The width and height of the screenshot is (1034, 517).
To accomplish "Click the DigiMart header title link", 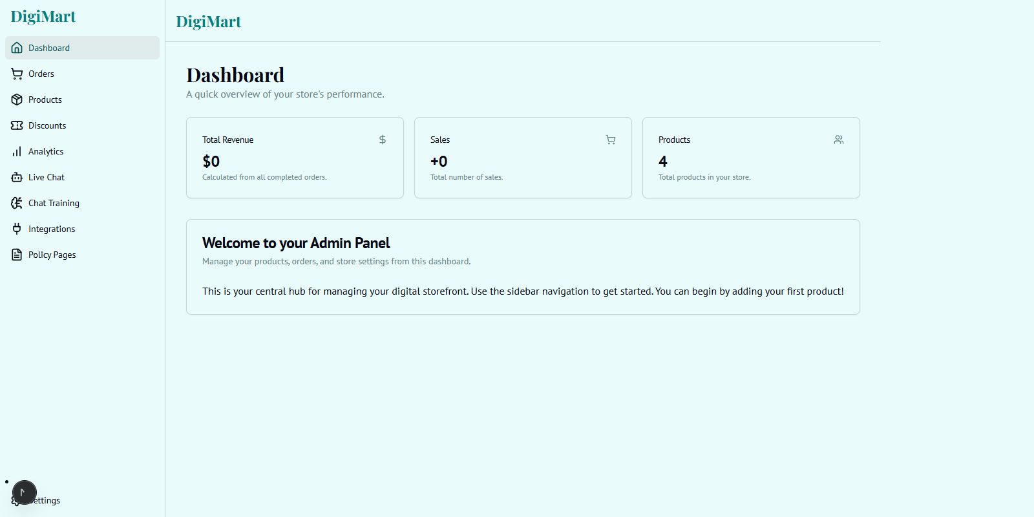I will [x=209, y=21].
